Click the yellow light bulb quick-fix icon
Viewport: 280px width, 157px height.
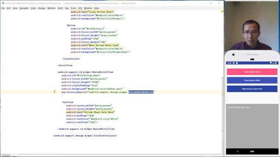[54, 92]
